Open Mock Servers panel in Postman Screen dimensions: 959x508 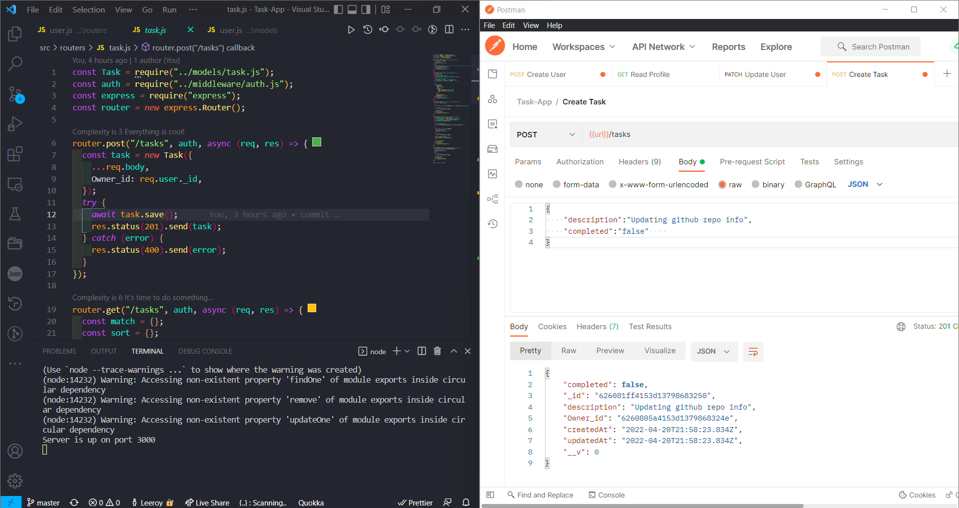[x=492, y=149]
